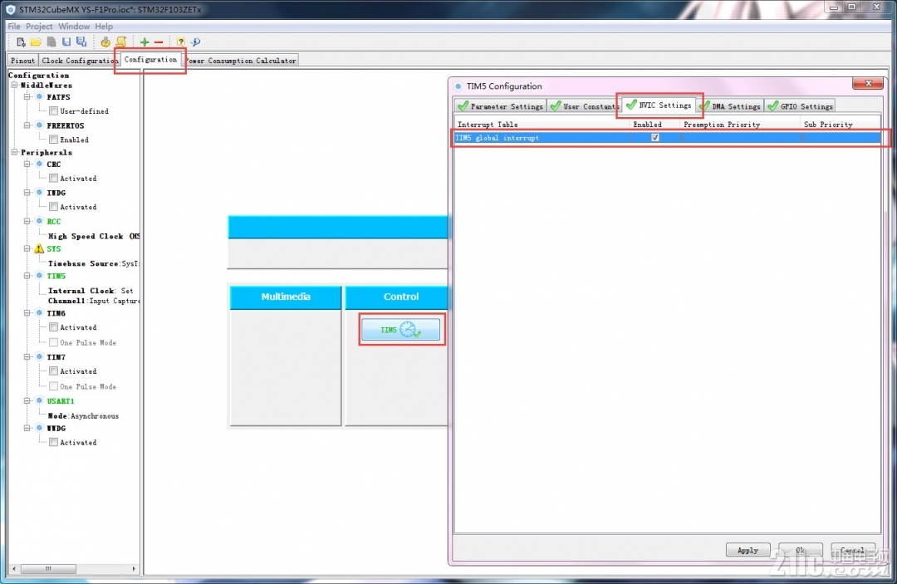Switch to the Clock Configuration tab
The width and height of the screenshot is (897, 584).
pyautogui.click(x=80, y=60)
